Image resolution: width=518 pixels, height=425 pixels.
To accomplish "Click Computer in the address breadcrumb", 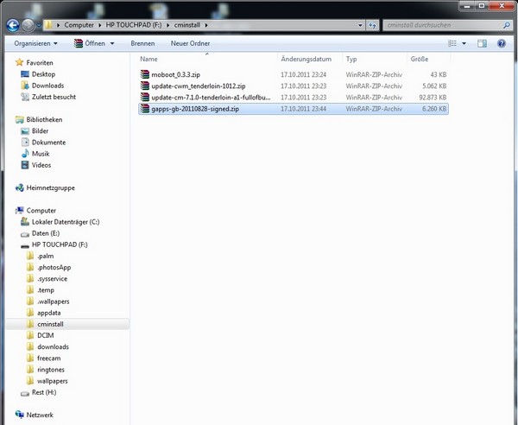I will (79, 25).
